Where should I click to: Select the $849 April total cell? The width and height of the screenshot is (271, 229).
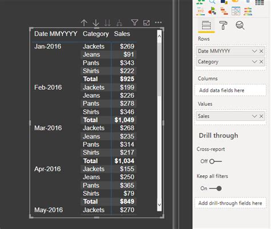point(127,202)
